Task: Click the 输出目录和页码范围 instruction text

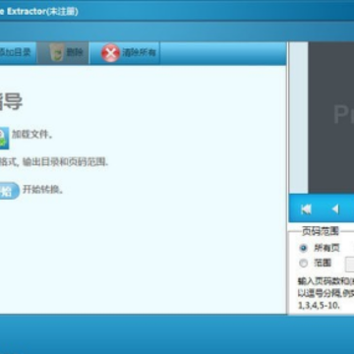Action: (65, 162)
